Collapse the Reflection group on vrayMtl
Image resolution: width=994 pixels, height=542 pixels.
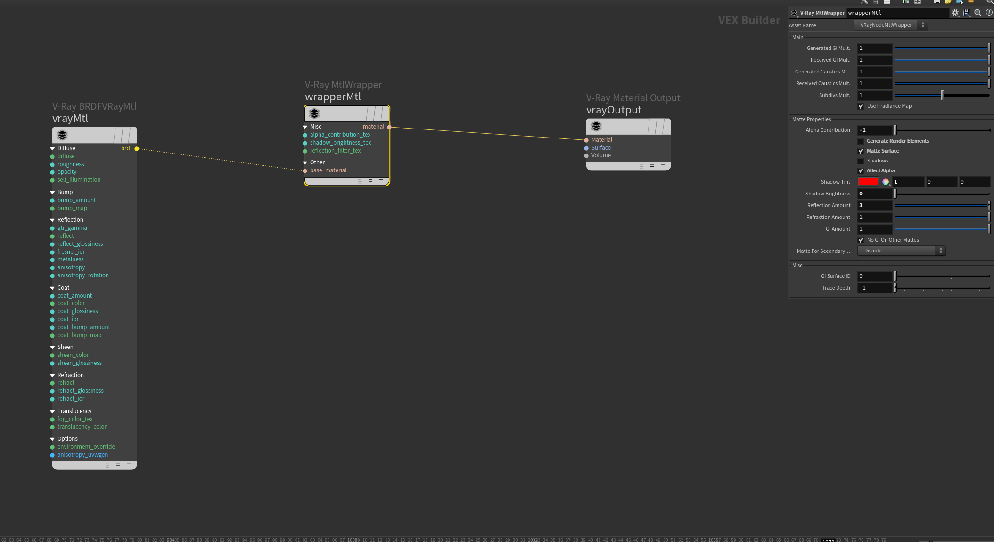point(52,220)
